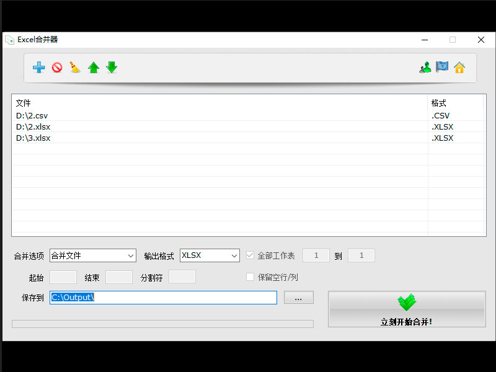This screenshot has width=496, height=372.
Task: Toggle the 全部工作表 checkbox
Action: (250, 255)
